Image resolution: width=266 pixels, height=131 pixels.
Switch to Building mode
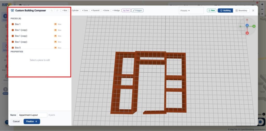(x=225, y=11)
